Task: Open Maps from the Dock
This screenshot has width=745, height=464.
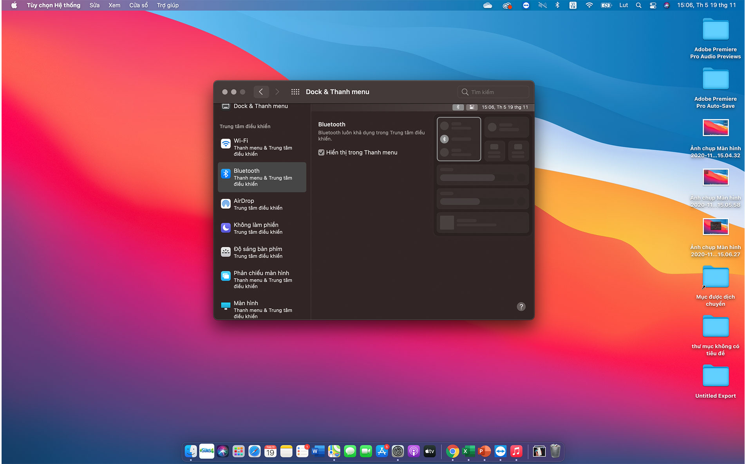Action: coord(334,451)
